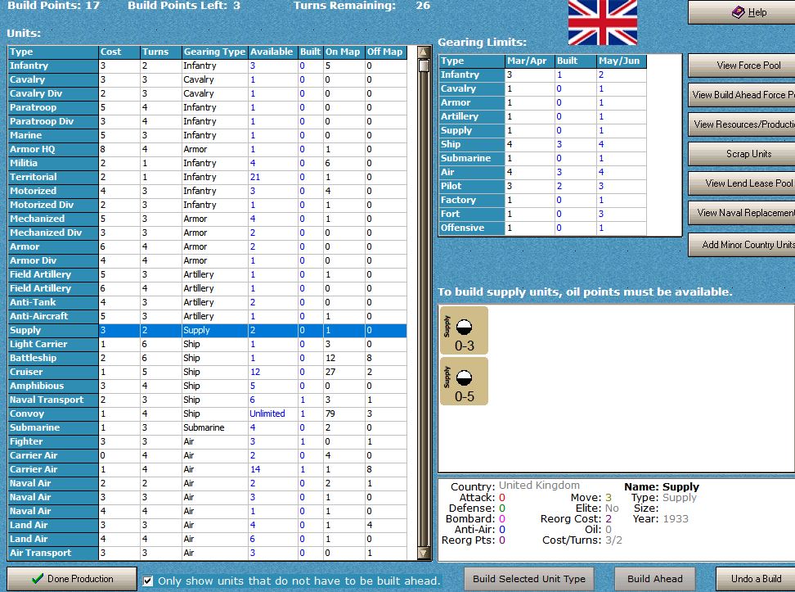
Task: Click Build Selected Unit Type
Action: point(529,579)
